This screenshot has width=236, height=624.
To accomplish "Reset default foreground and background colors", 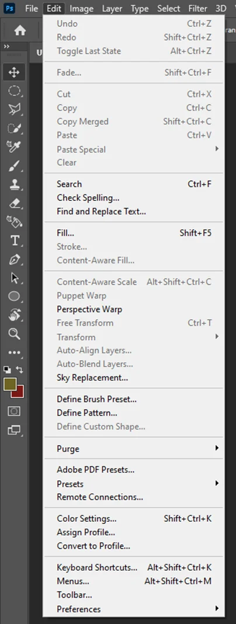I will [x=7, y=369].
